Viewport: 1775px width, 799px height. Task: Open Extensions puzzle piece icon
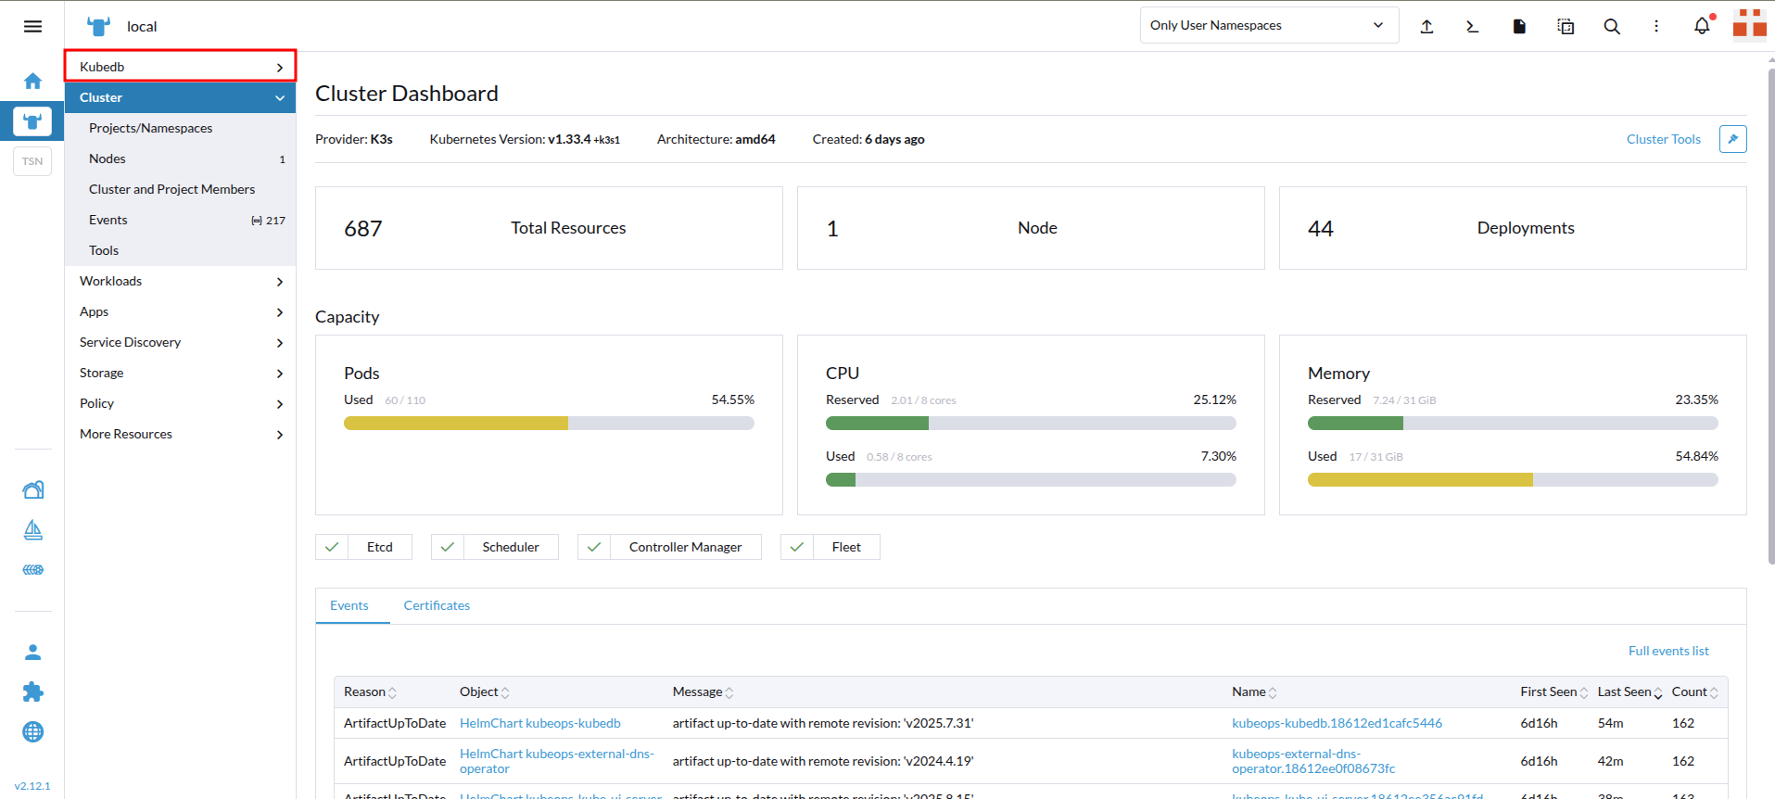(32, 692)
